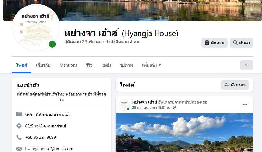Click the phone icon beside the number
The width and height of the screenshot is (262, 152).
coord(19,137)
